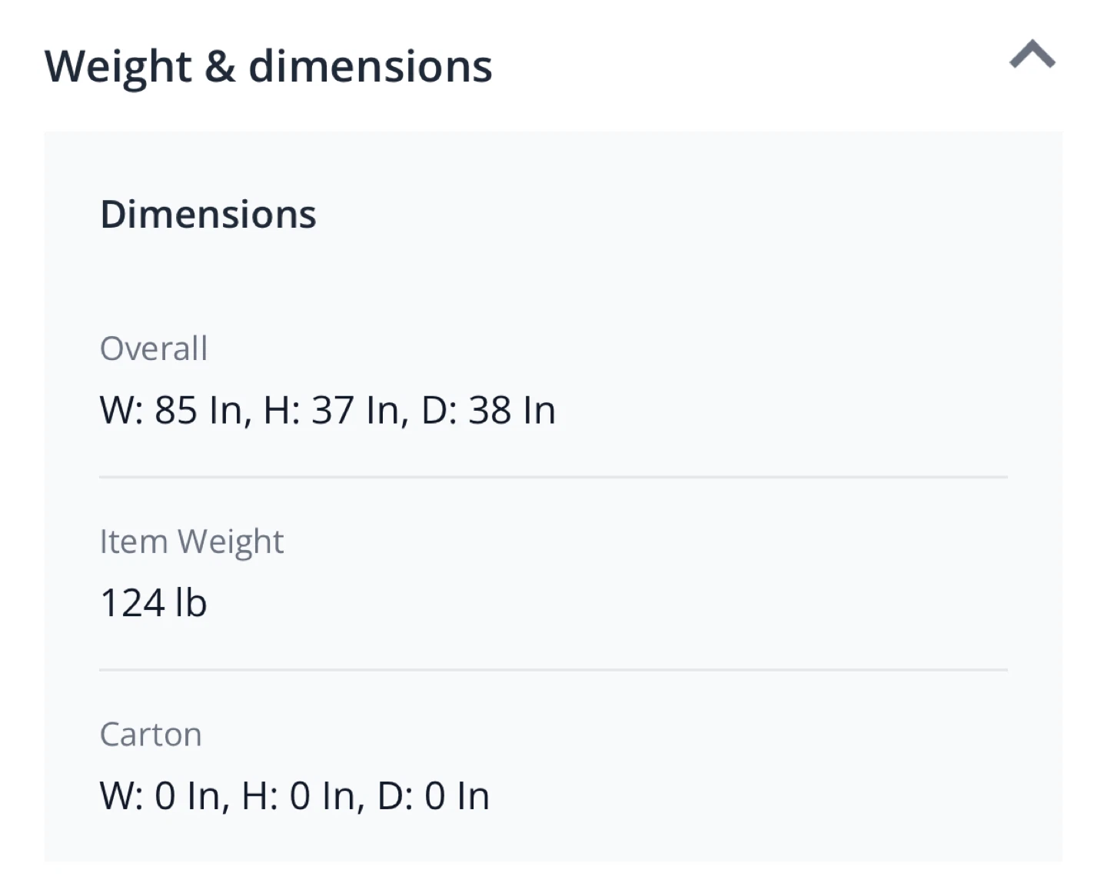Click the divider line below Item Weight
Viewport: 1107px width, 890px height.
point(553,670)
